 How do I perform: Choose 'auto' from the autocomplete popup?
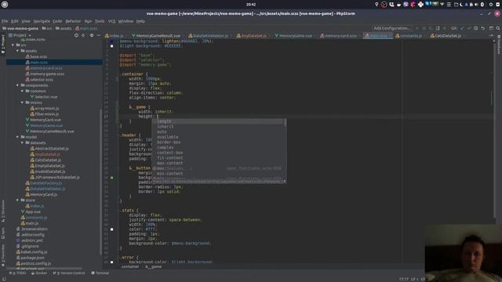tap(218, 132)
